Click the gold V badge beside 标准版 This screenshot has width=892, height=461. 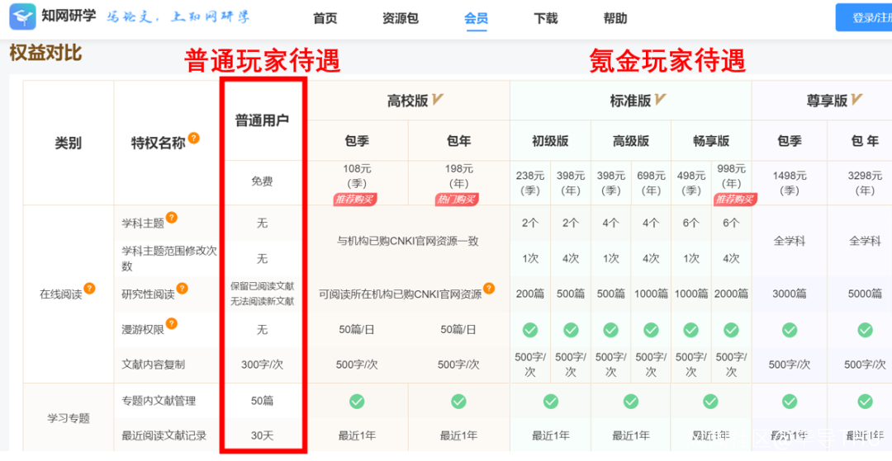(x=660, y=101)
